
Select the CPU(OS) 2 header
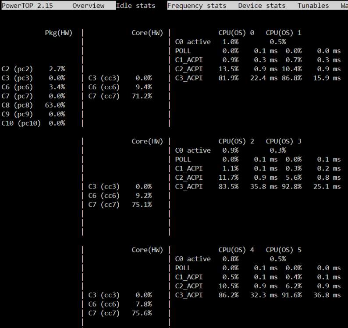pos(236,141)
